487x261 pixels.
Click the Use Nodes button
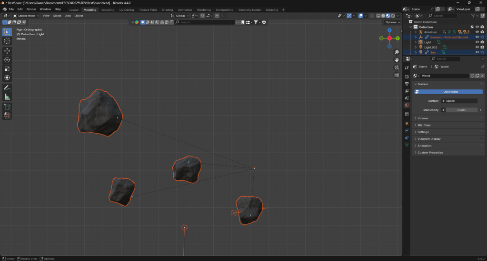(450, 92)
